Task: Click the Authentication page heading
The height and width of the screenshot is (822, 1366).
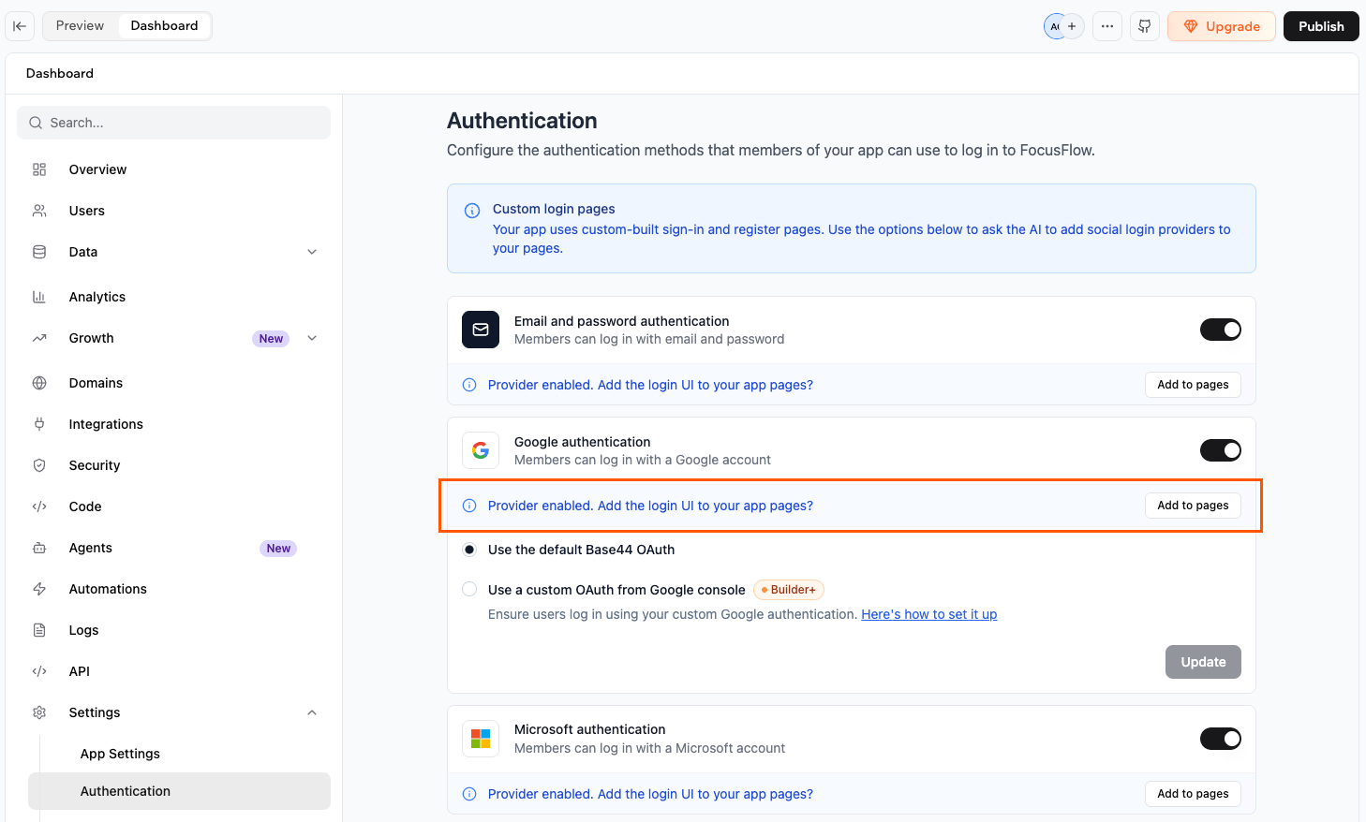Action: [x=522, y=121]
